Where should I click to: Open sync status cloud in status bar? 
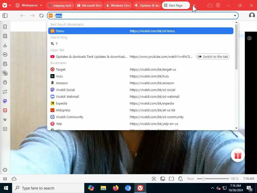tap(14, 179)
